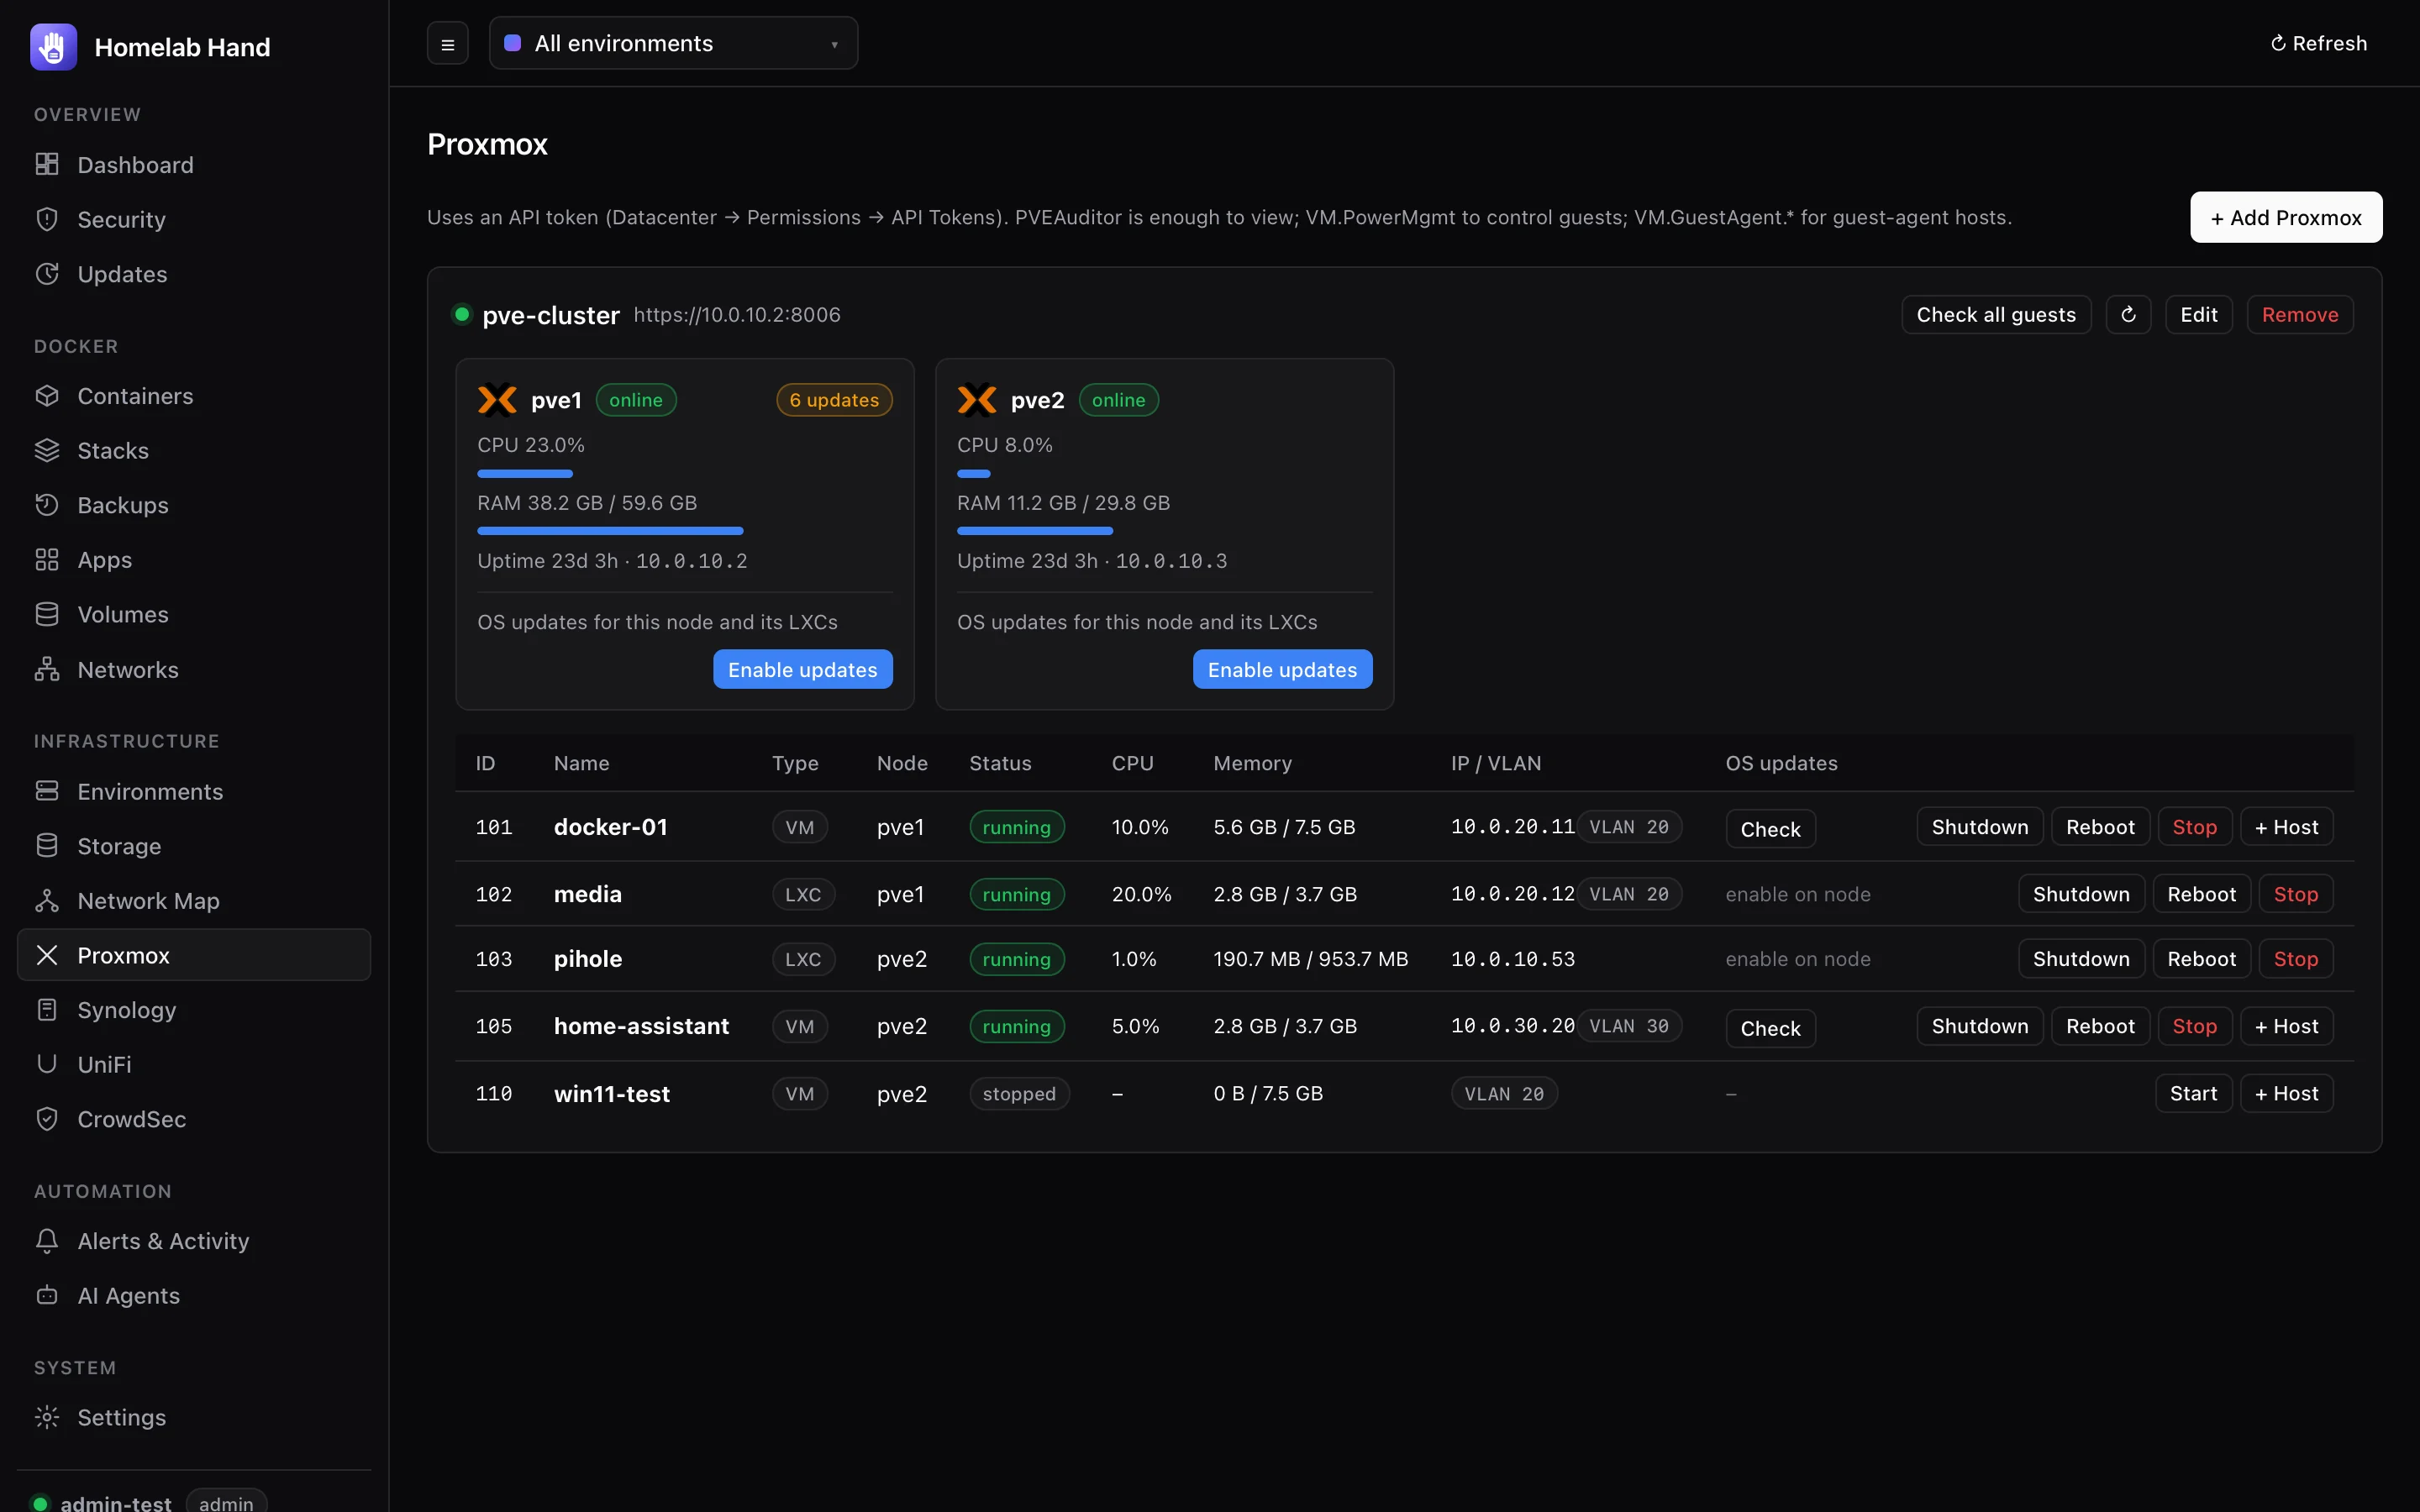Enable updates on pve2 node

pyautogui.click(x=1282, y=670)
